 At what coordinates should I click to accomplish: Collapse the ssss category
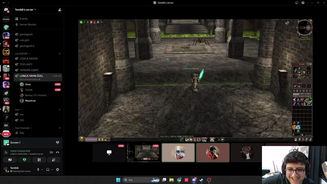(x=18, y=110)
